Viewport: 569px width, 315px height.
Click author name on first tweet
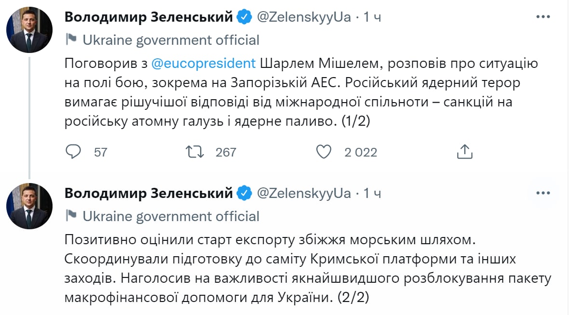click(x=149, y=18)
